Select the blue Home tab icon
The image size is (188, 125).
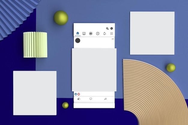(78, 33)
